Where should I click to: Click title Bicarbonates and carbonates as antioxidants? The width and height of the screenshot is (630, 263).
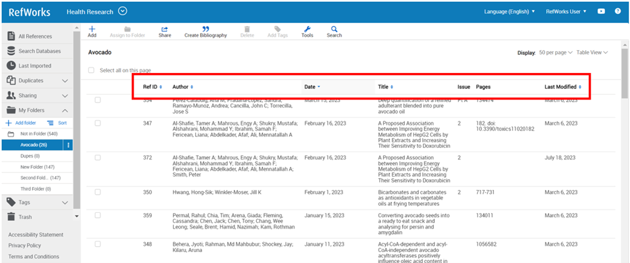coord(412,198)
